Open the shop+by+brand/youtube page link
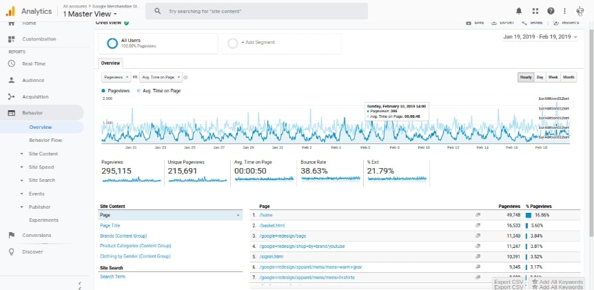 pos(303,246)
